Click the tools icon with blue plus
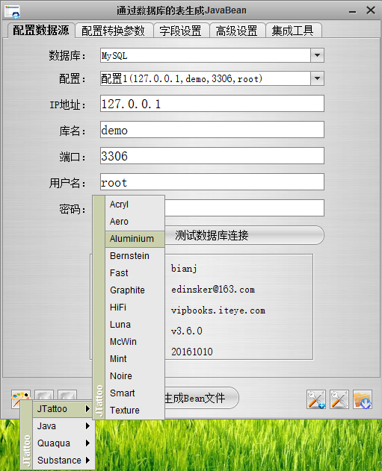The image size is (382, 471). click(x=315, y=399)
